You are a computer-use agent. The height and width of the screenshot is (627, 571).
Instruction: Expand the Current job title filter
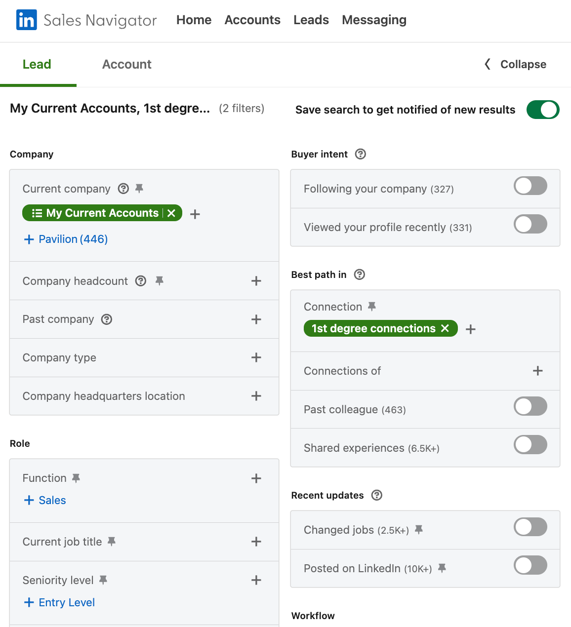point(256,542)
